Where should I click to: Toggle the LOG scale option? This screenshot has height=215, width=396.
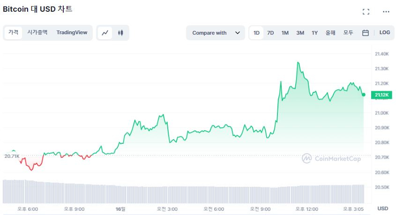coord(385,33)
